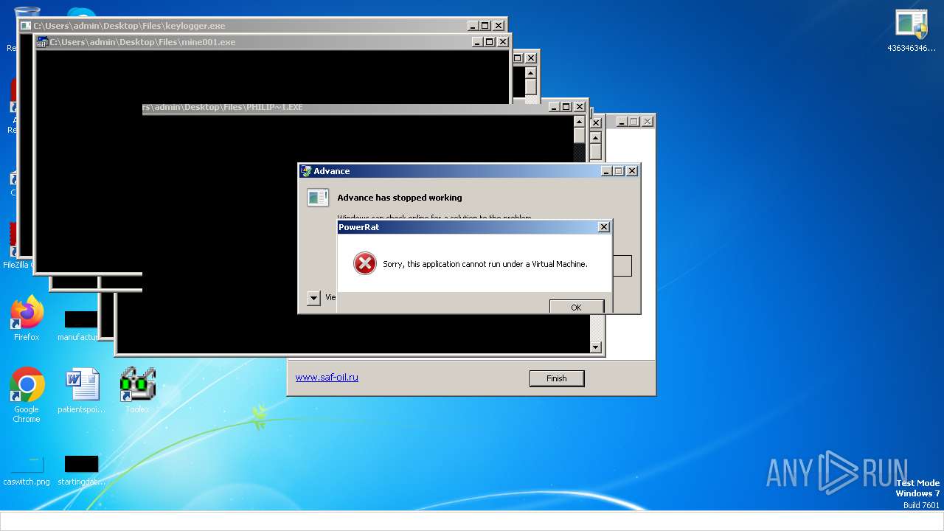Close the Advance stopped working dialog
Image resolution: width=944 pixels, height=531 pixels.
[x=632, y=171]
